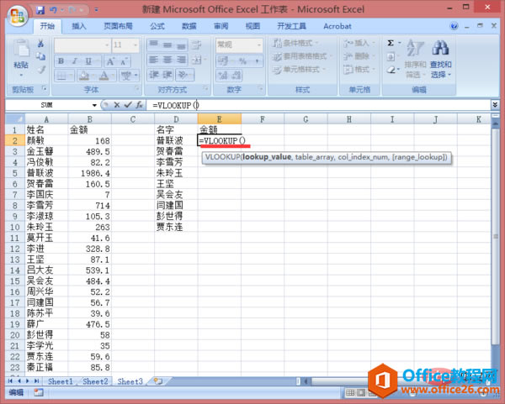Switch to the 审阅 ribbon tab
The image size is (505, 404).
[x=221, y=26]
